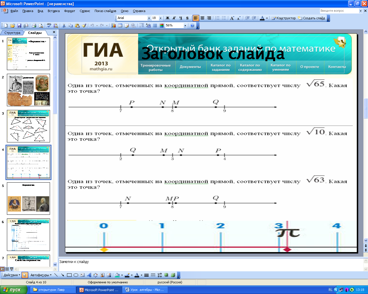Insert picture from file
368x294 pixels.
pos(109,275)
